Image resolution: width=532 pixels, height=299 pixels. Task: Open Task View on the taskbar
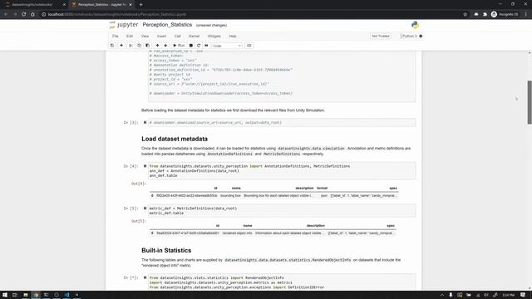click(15, 295)
